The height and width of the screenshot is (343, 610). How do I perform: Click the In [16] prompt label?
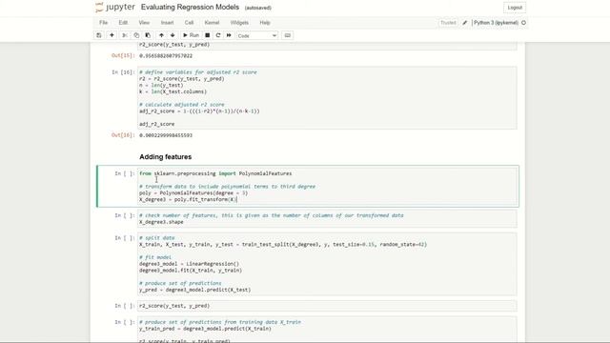[123, 72]
